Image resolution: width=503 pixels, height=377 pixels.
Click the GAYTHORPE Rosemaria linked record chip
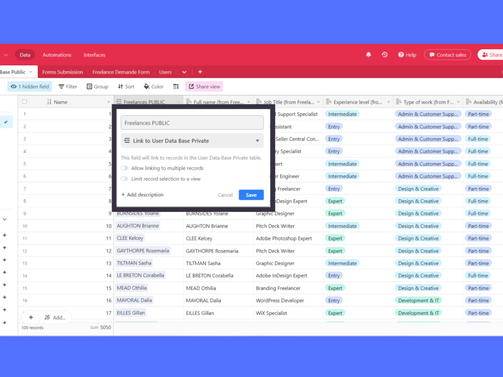tap(143, 250)
